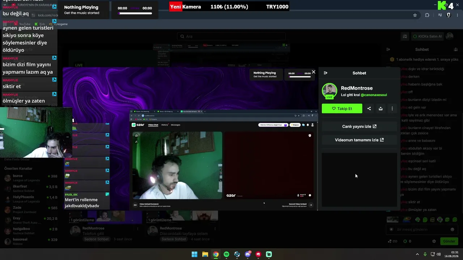463x260 pixels.
Task: Open the Kick bookmark
Action: click(40, 24)
